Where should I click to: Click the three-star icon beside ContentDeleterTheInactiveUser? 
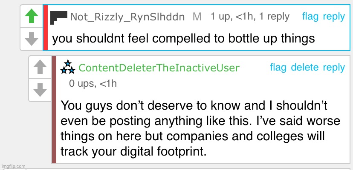pyautogui.click(x=68, y=67)
